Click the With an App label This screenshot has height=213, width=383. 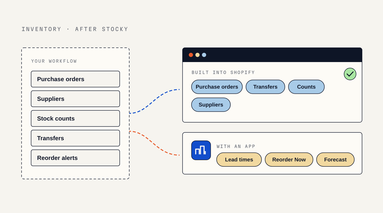tap(236, 146)
